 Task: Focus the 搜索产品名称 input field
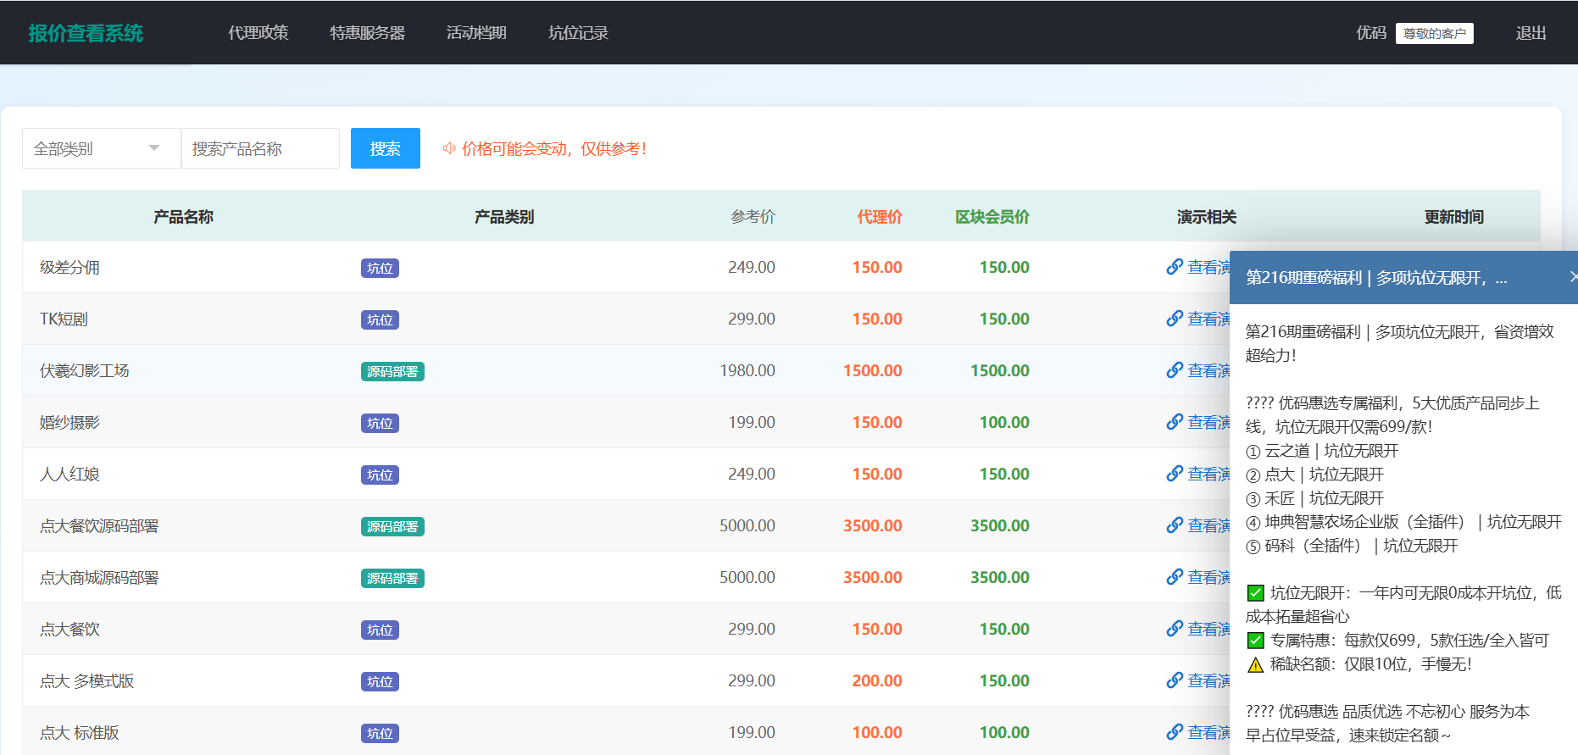[260, 148]
